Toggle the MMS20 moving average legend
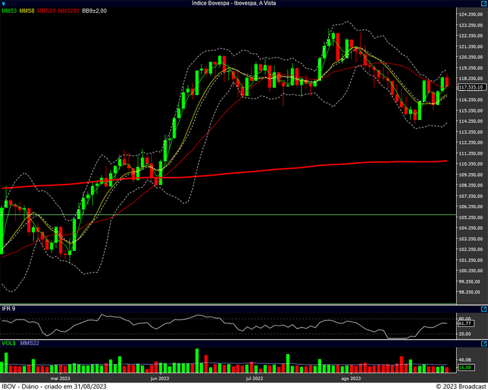488x390 pixels. (x=47, y=12)
